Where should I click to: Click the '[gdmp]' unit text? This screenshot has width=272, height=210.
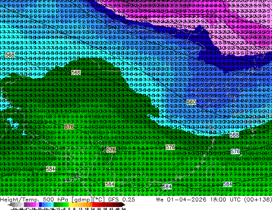82,200
